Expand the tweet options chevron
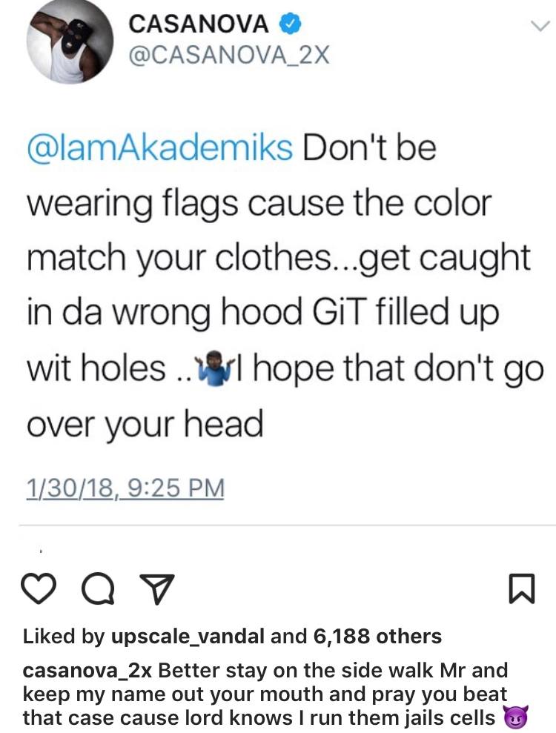Viewport: 556px width, 733px height. [540, 27]
